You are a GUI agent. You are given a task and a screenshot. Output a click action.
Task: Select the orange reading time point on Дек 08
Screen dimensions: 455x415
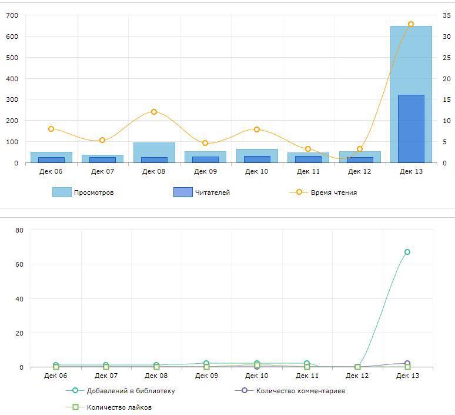(154, 112)
